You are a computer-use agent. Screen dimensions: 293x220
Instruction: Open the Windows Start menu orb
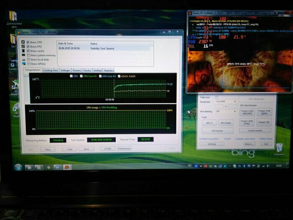click(x=18, y=167)
